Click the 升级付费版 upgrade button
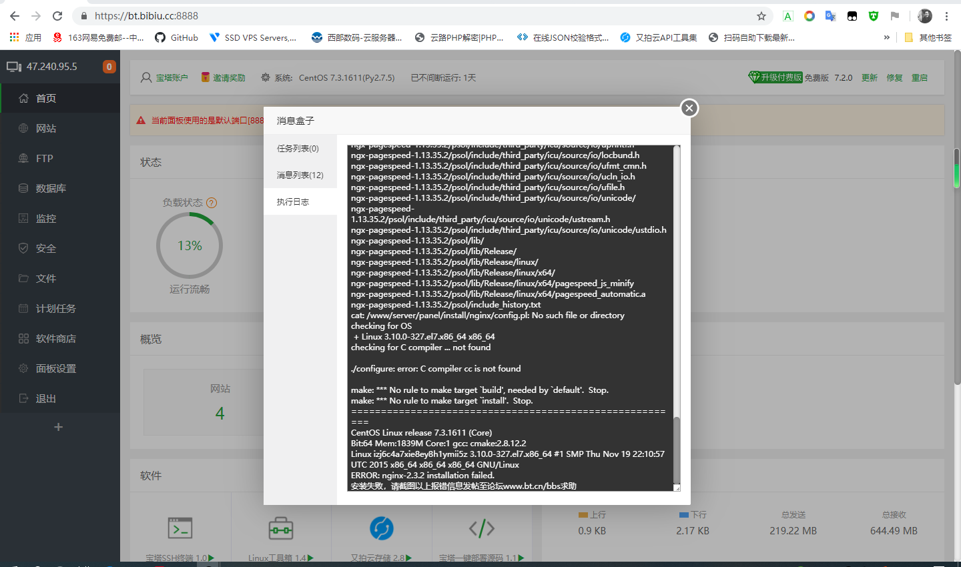This screenshot has height=567, width=961. [775, 77]
